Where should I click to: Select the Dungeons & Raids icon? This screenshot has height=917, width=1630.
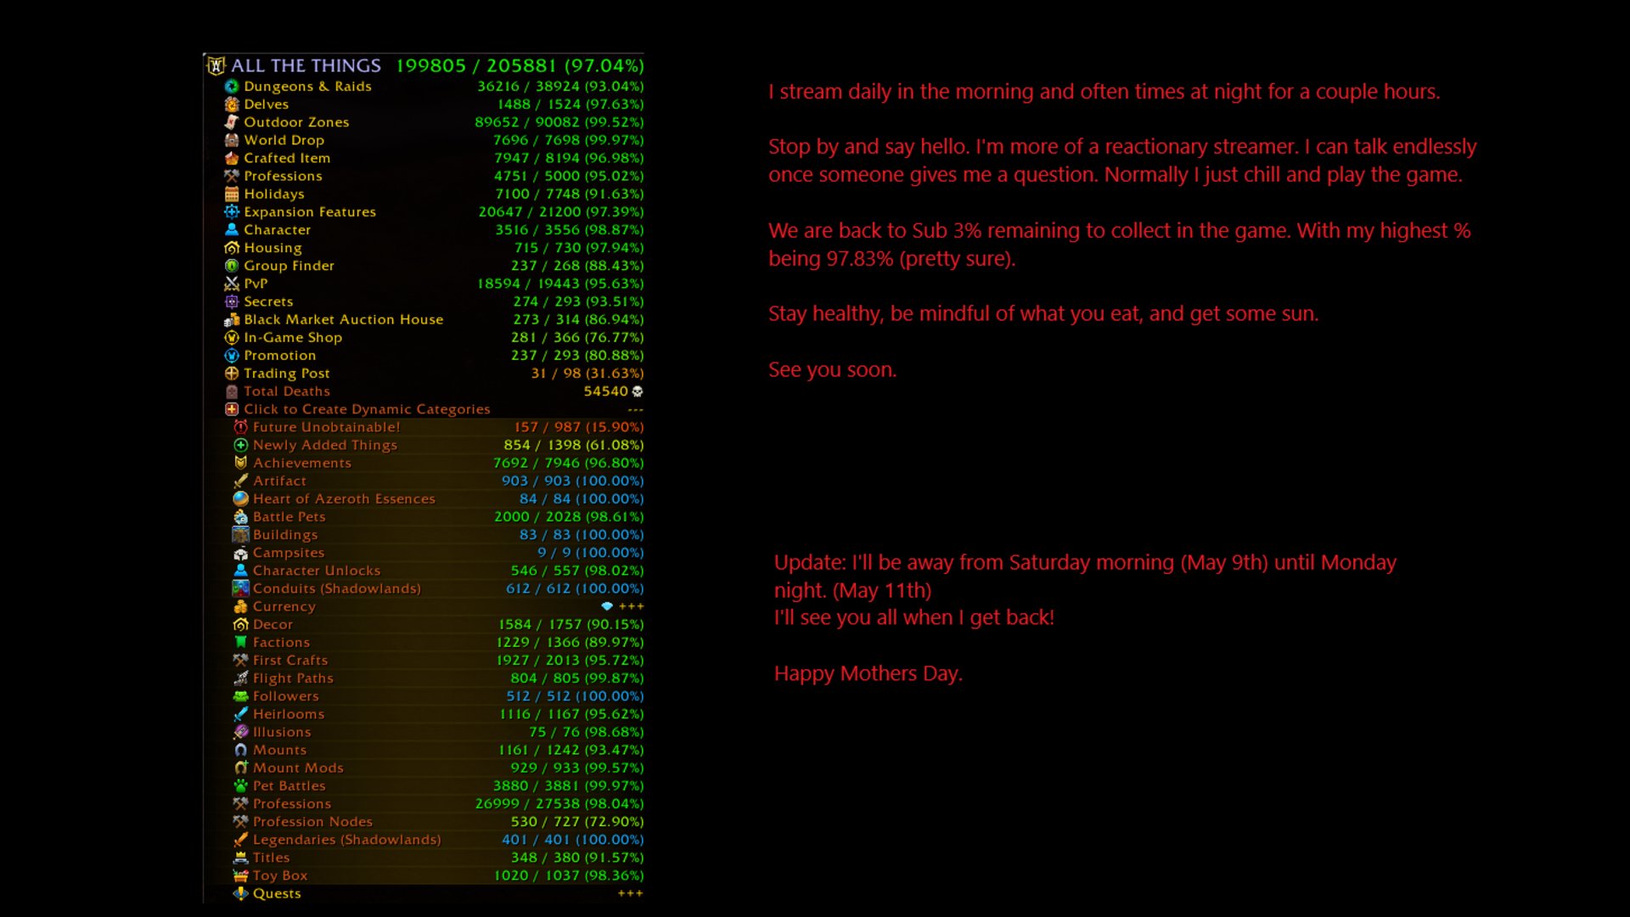231,87
